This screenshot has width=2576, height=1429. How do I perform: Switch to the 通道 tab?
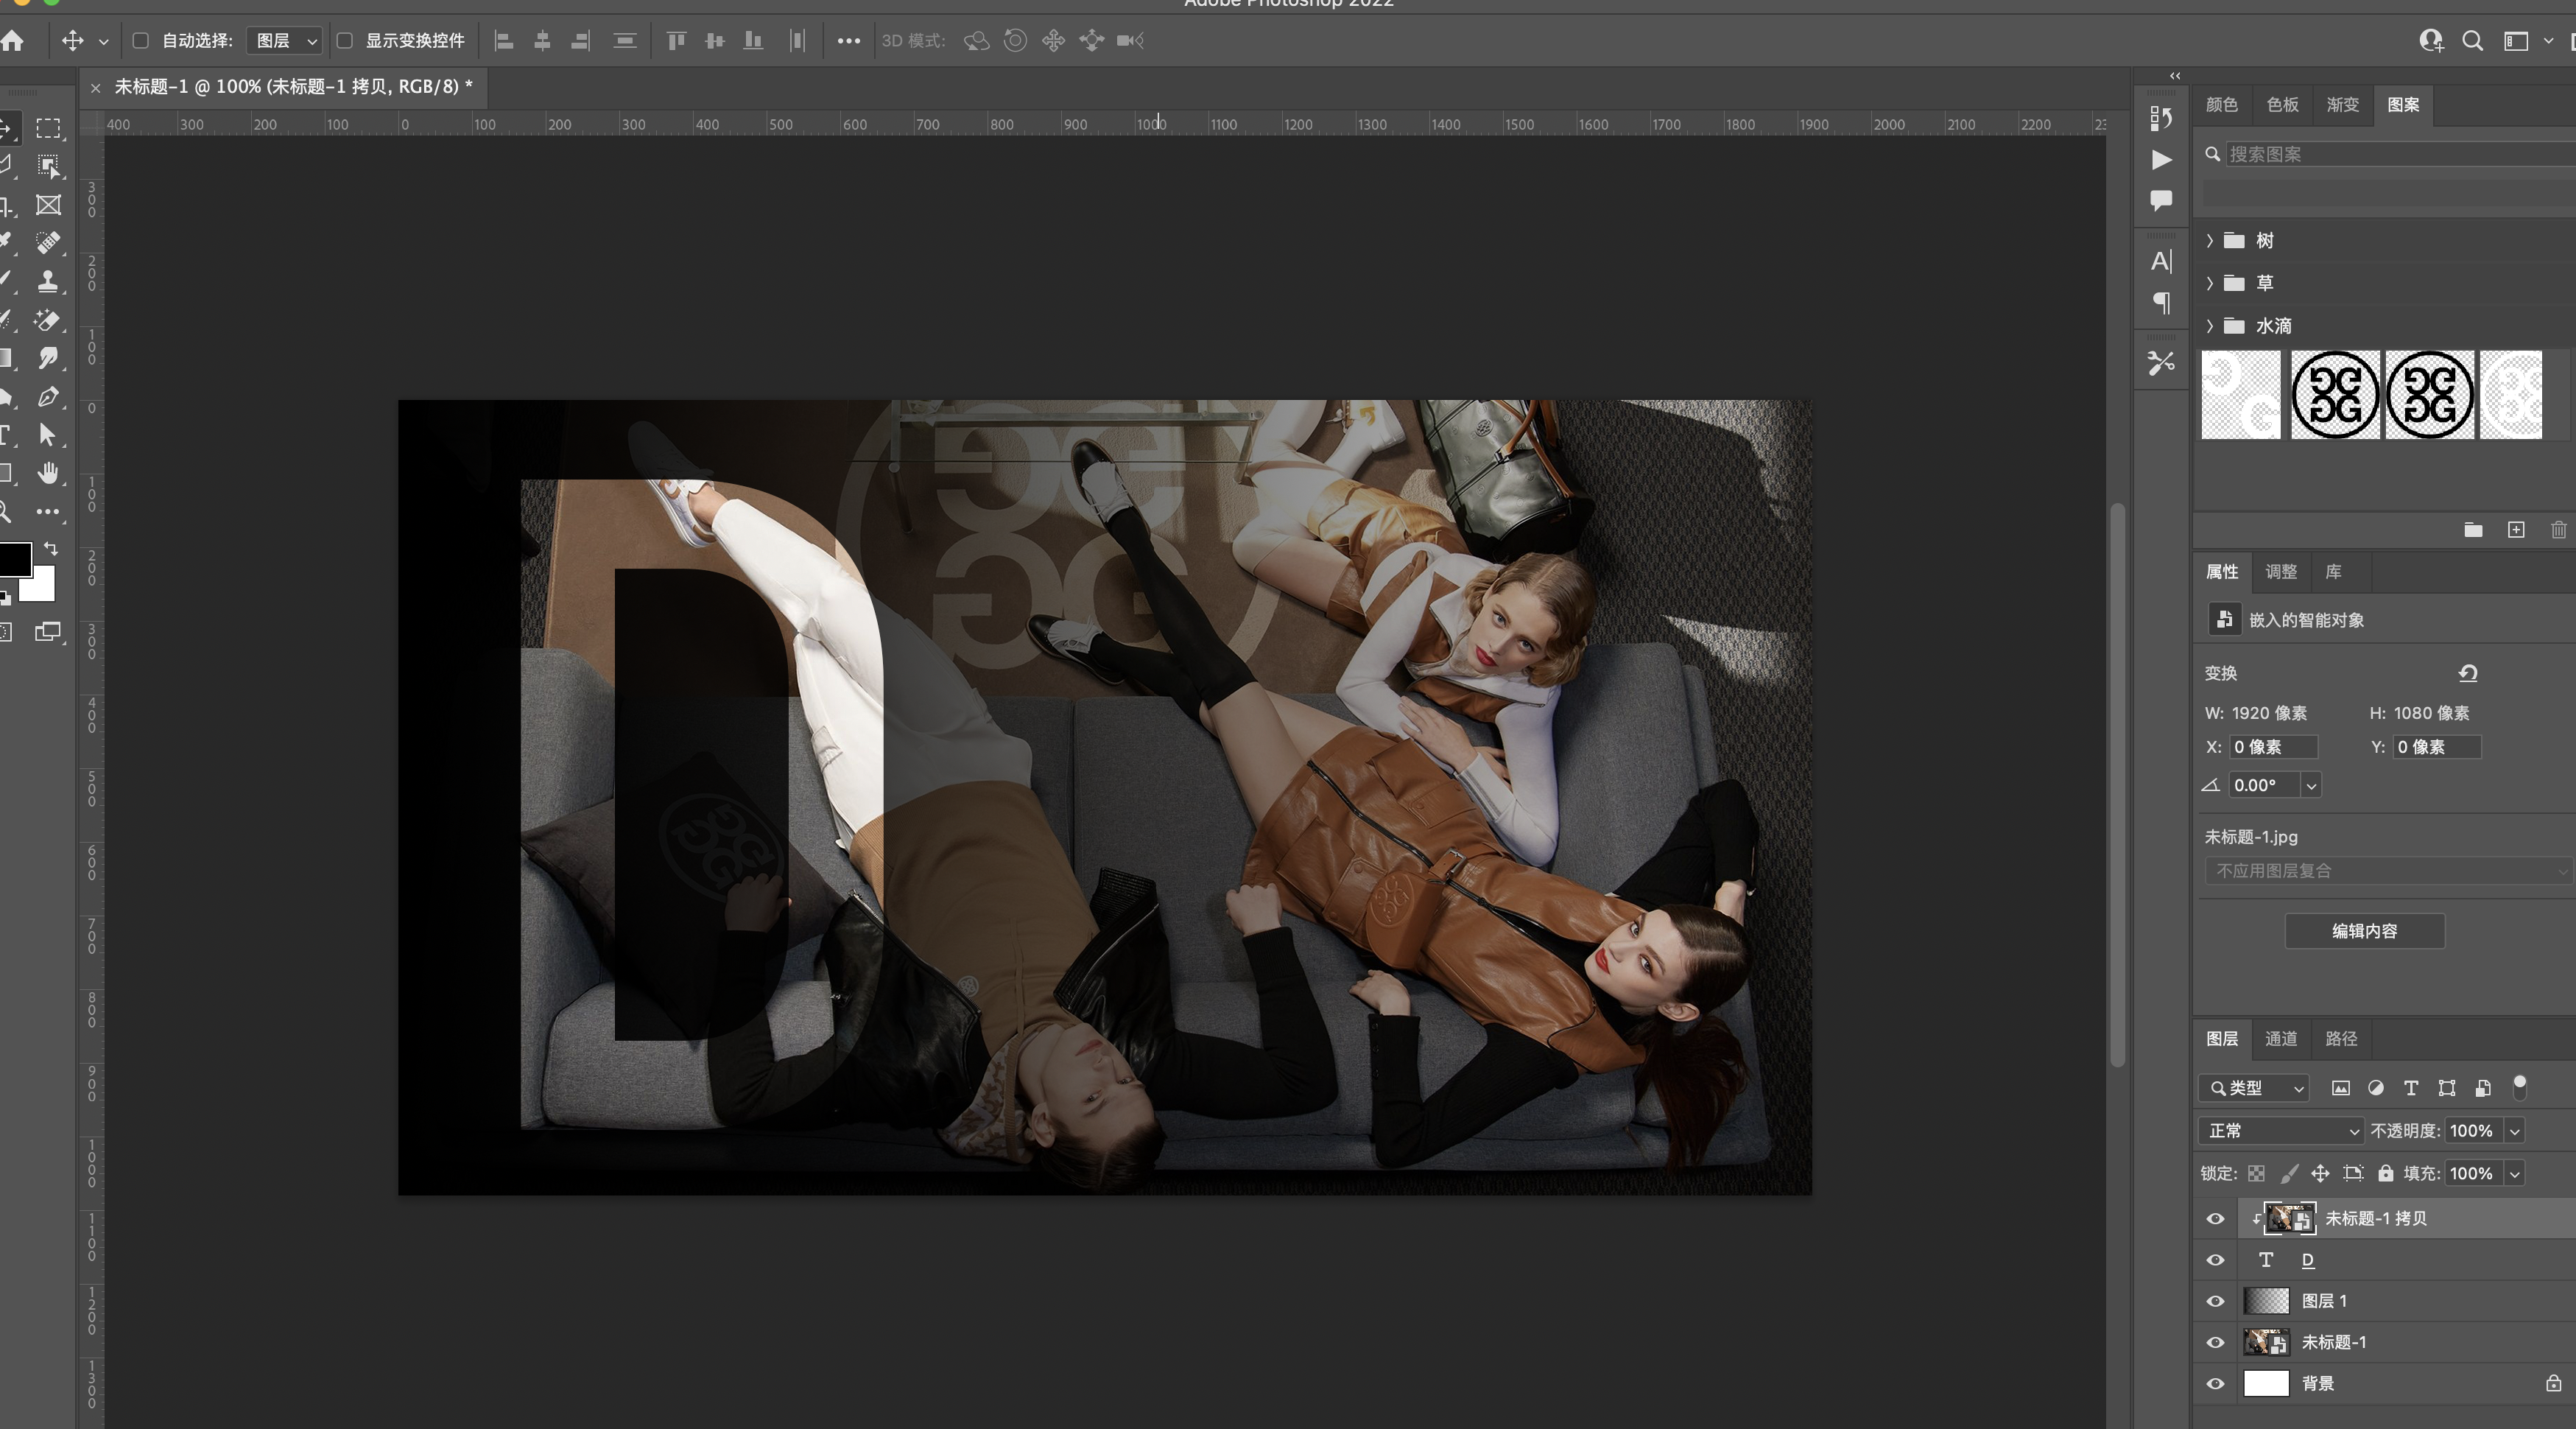2280,1039
